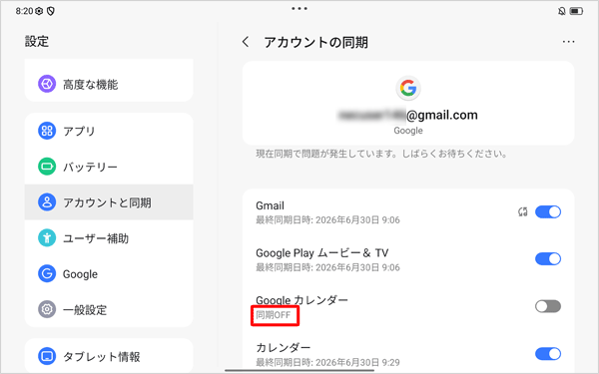Tap the Google G sidebar icon
This screenshot has height=374, width=599.
47,273
